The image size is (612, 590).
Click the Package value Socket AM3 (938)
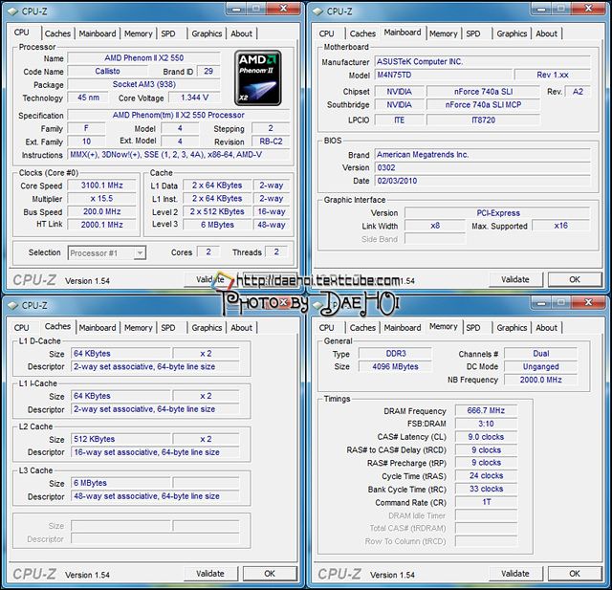(x=144, y=84)
